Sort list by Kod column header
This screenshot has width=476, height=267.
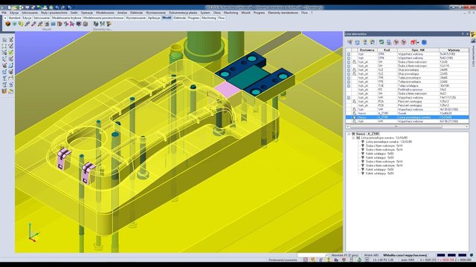(387, 50)
